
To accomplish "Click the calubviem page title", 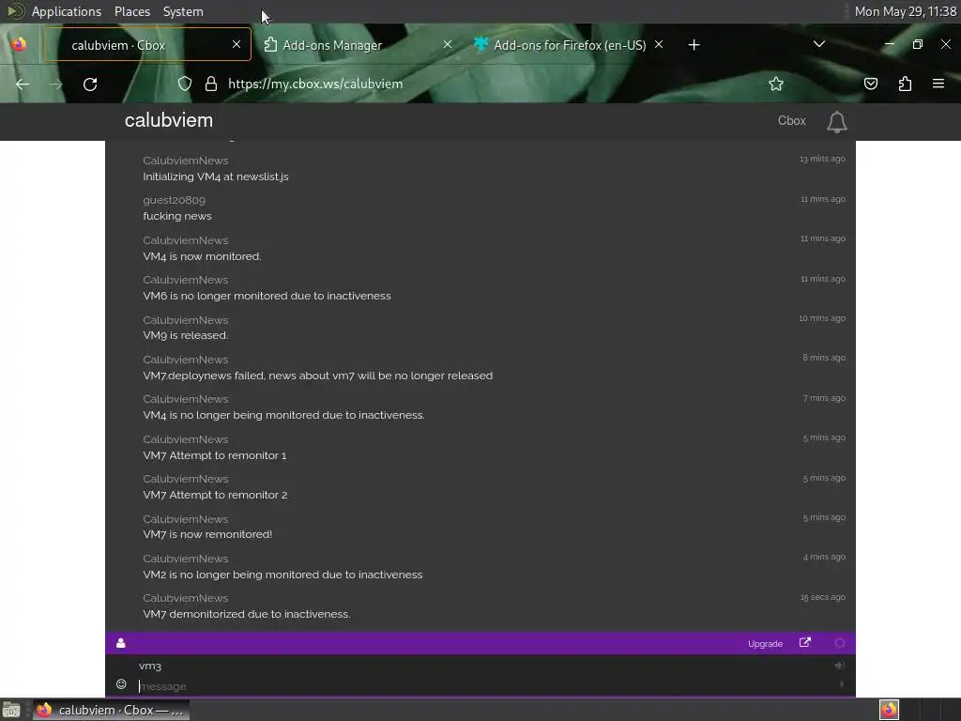I will (x=169, y=120).
